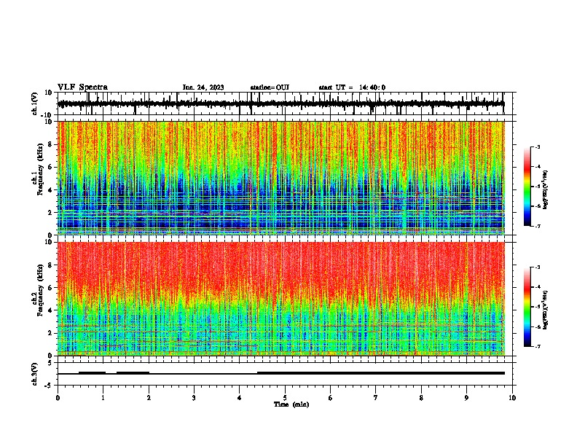Viewport: 577px width, 446px height.
Task: Click time axis tick label '10'
Action: (512, 398)
